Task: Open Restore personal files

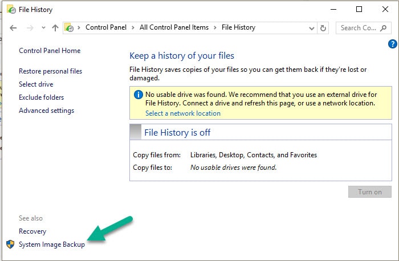Action: tap(50, 71)
